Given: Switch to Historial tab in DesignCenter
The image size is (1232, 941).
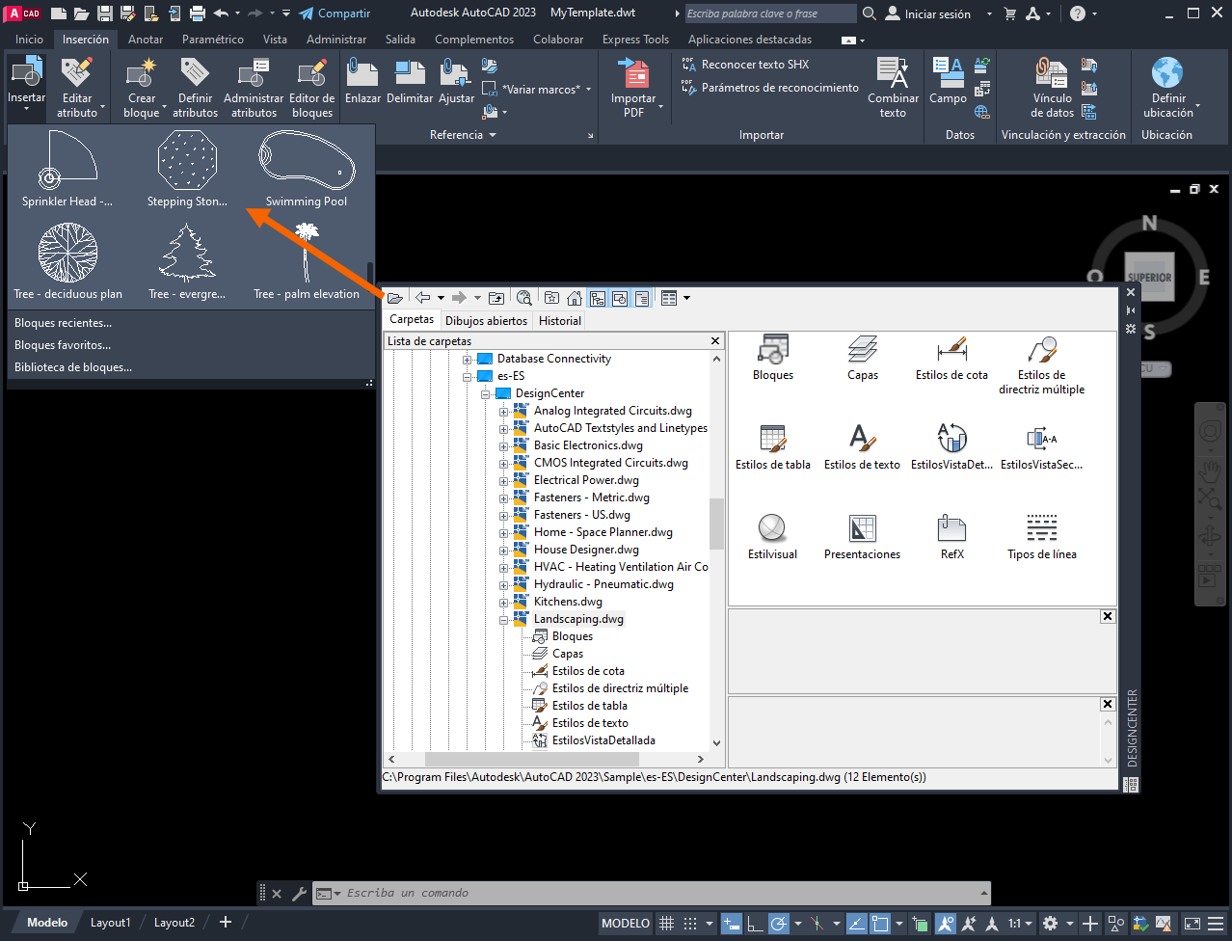Looking at the screenshot, I should [x=560, y=320].
